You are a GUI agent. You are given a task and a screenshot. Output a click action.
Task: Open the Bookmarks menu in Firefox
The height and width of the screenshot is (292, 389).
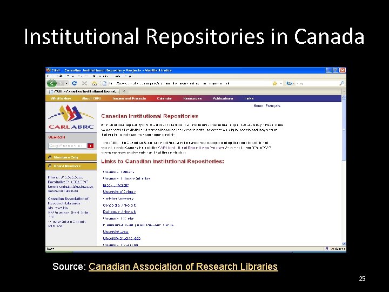tap(100, 76)
